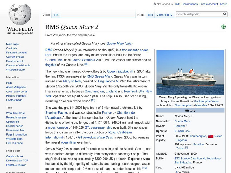Click the Log in link
231x173 pixels.
click(223, 4)
